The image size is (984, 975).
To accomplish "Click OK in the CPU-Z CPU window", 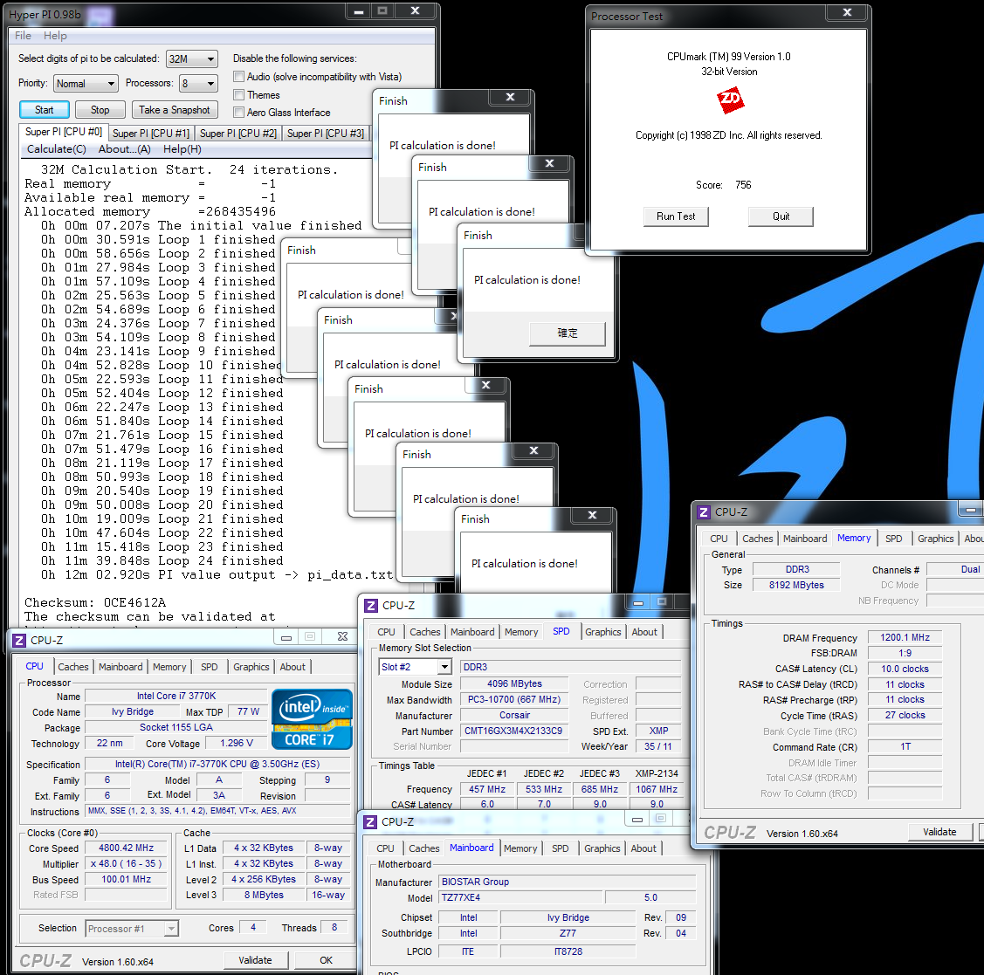I will point(326,960).
